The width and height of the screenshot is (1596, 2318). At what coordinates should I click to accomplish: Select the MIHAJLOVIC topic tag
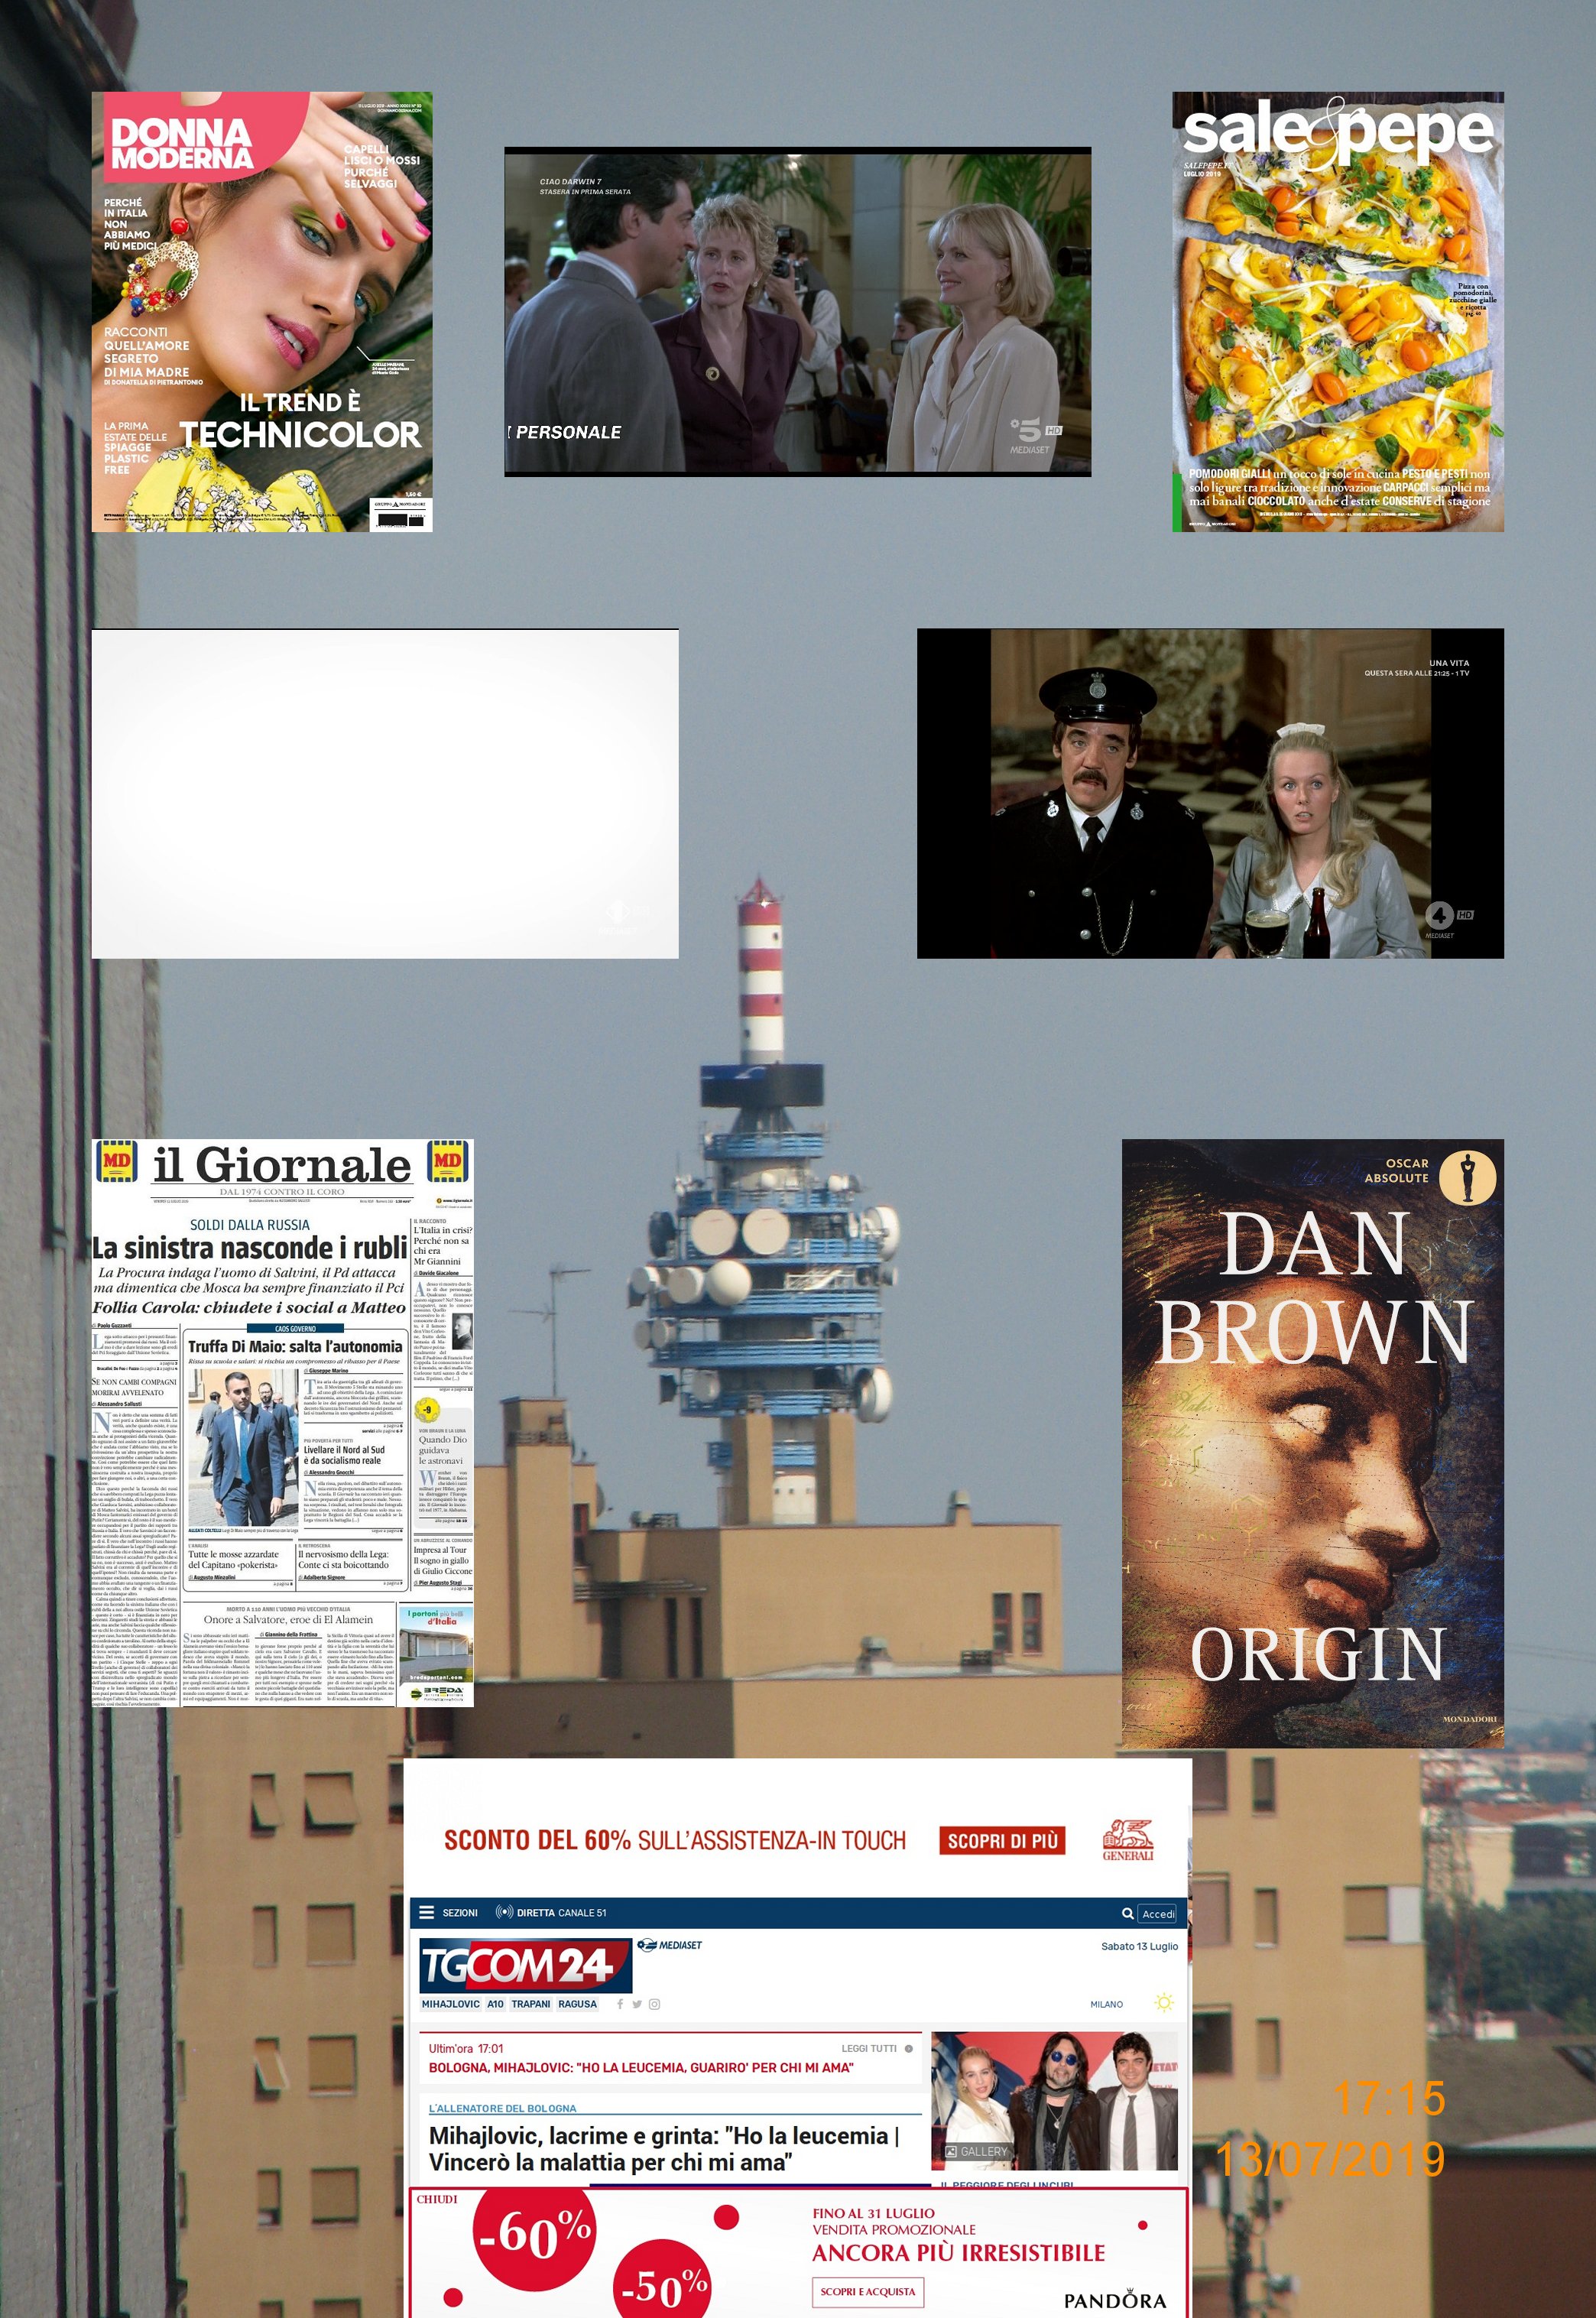click(x=450, y=2004)
